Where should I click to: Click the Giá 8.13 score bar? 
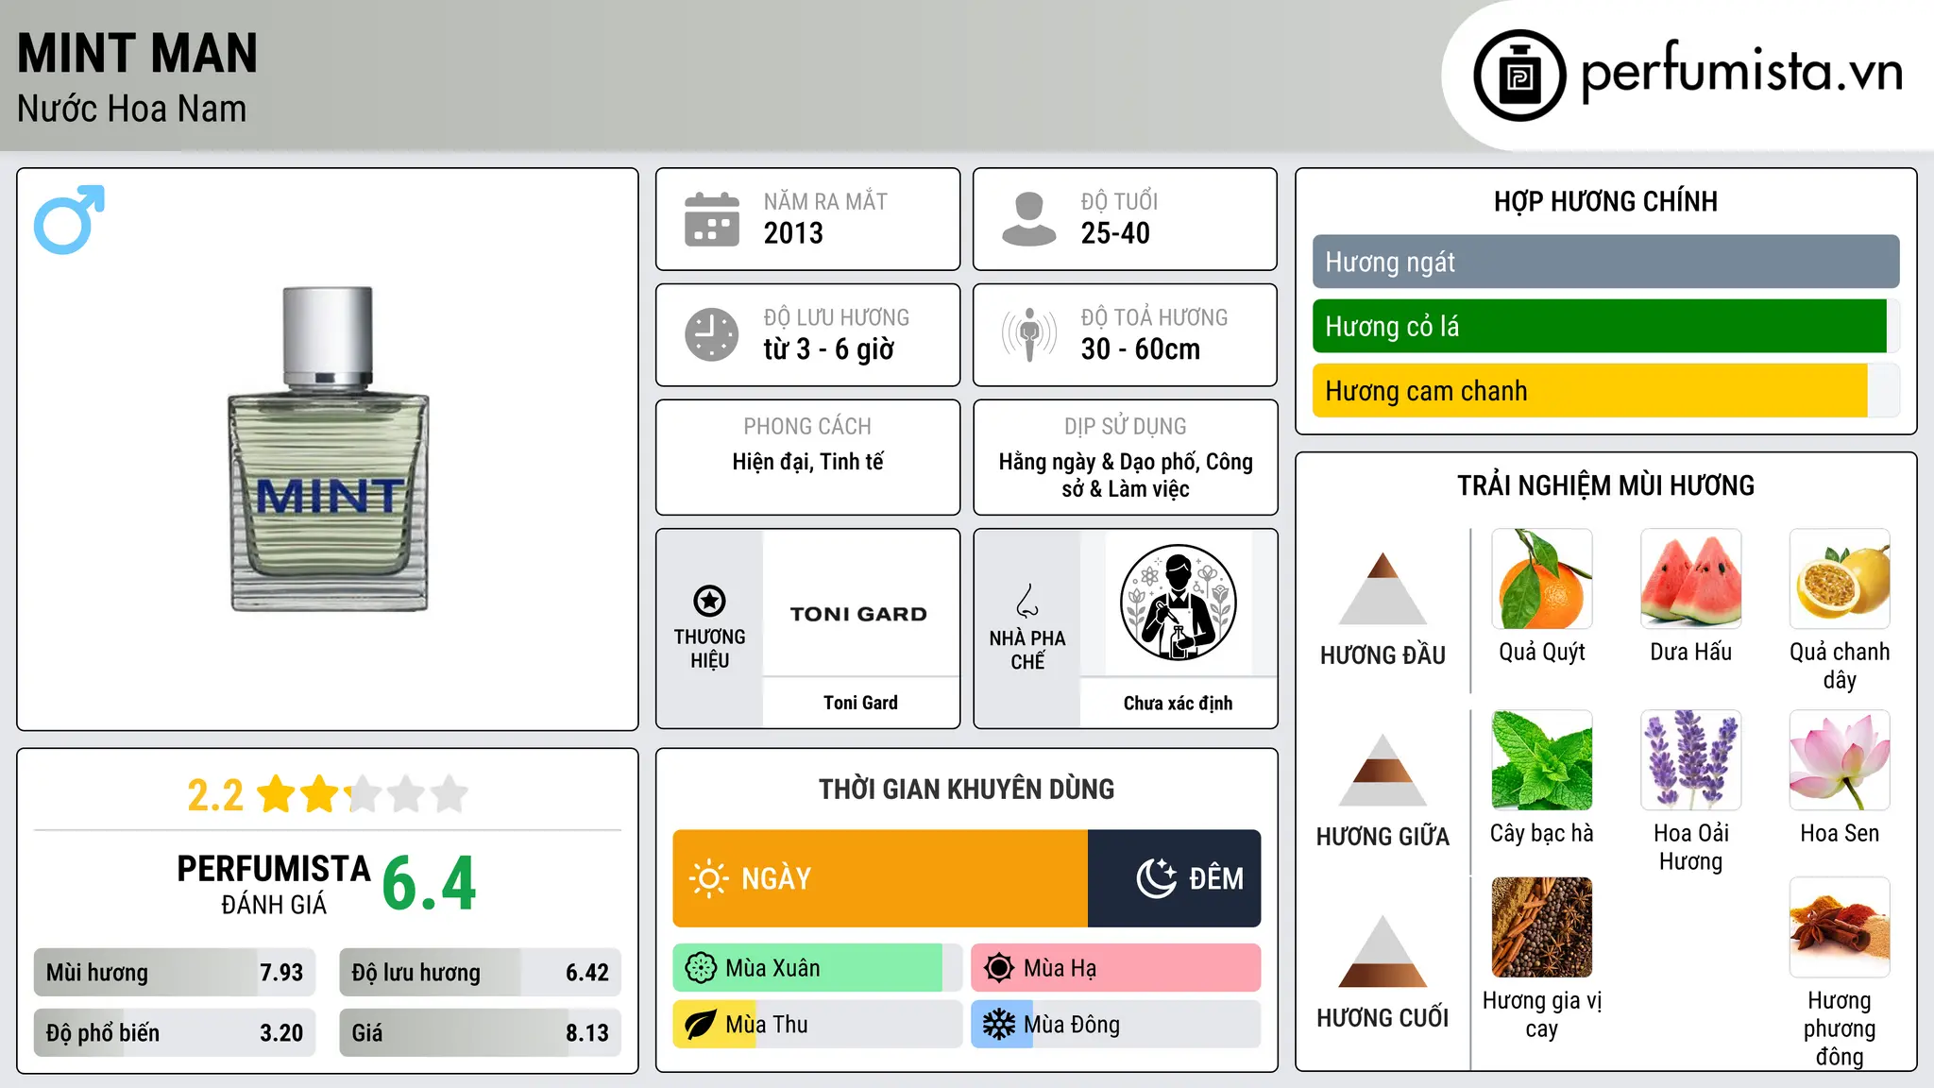click(481, 1032)
